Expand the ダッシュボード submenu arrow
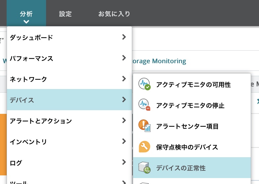259x184 pixels. click(x=124, y=37)
